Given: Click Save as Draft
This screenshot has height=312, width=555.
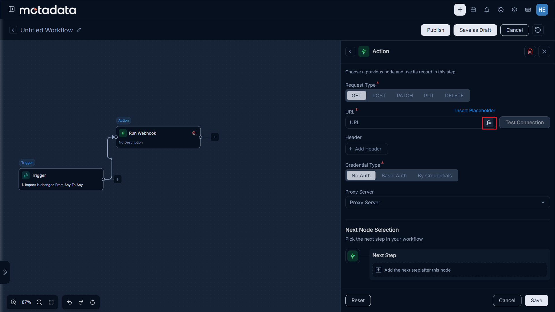Looking at the screenshot, I should tap(475, 30).
